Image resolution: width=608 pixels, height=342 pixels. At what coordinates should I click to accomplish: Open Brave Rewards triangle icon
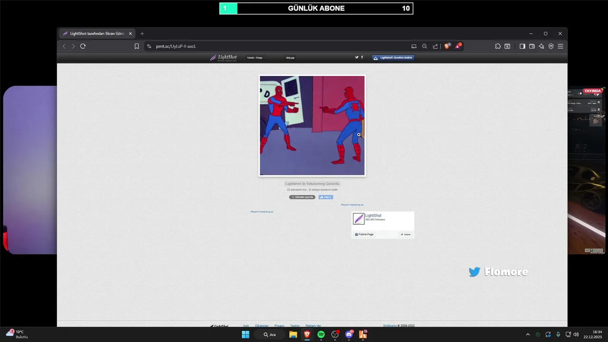458,46
